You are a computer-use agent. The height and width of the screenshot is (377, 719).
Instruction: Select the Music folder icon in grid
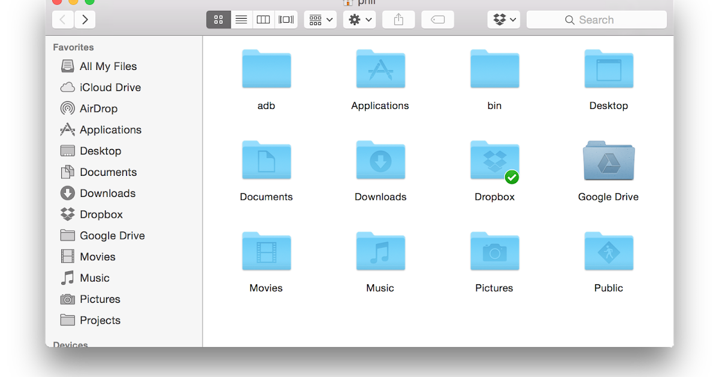[380, 251]
